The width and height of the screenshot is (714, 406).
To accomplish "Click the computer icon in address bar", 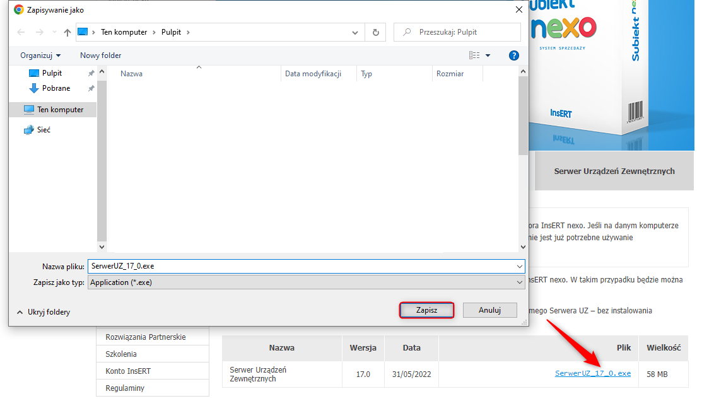I will click(83, 32).
